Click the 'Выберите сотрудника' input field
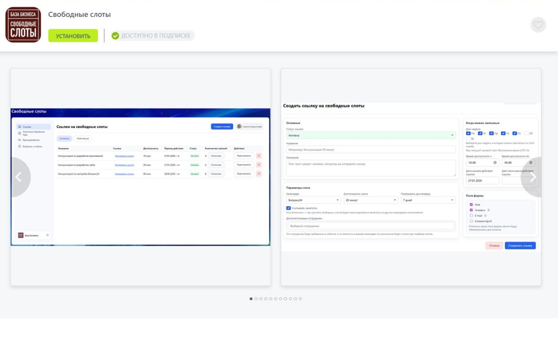Screen dimensions: 558x343 coord(371,226)
